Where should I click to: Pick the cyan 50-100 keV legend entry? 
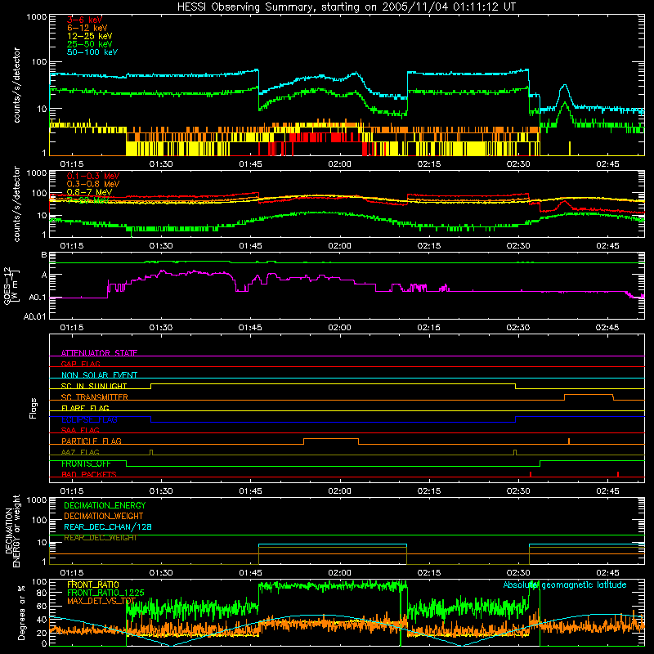(92, 52)
